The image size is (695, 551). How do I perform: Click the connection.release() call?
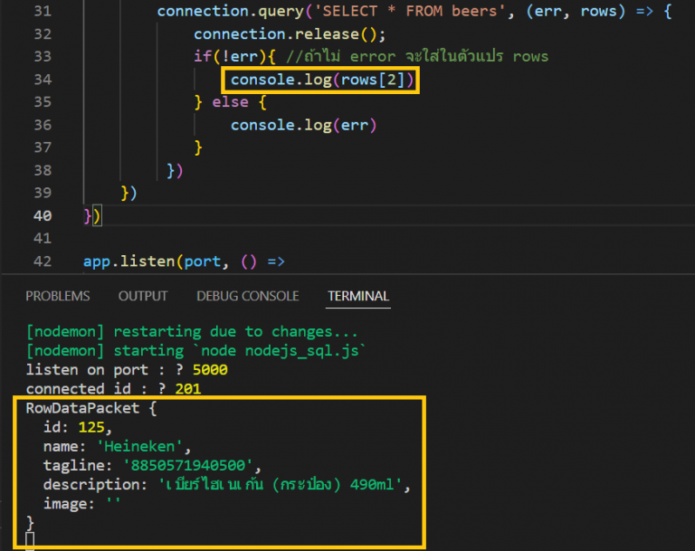click(290, 34)
